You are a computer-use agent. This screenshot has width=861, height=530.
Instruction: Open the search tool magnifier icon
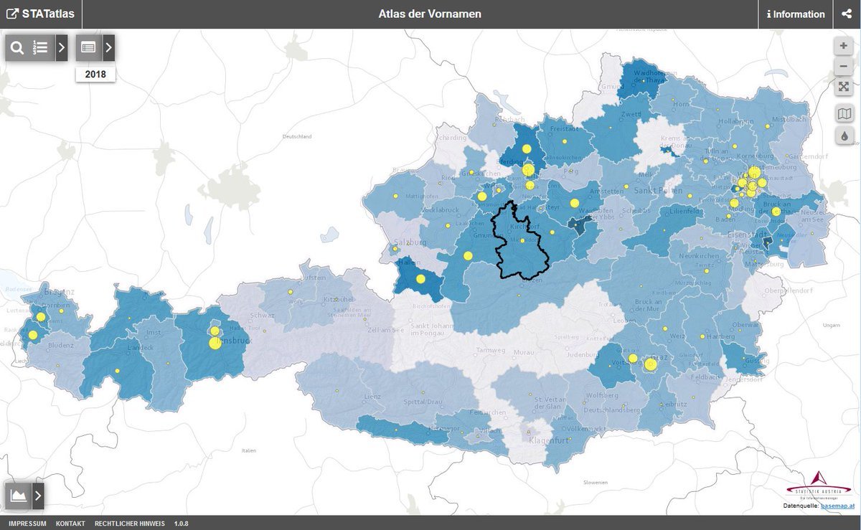(18, 48)
